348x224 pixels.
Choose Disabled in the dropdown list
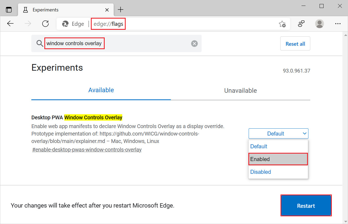(278, 172)
